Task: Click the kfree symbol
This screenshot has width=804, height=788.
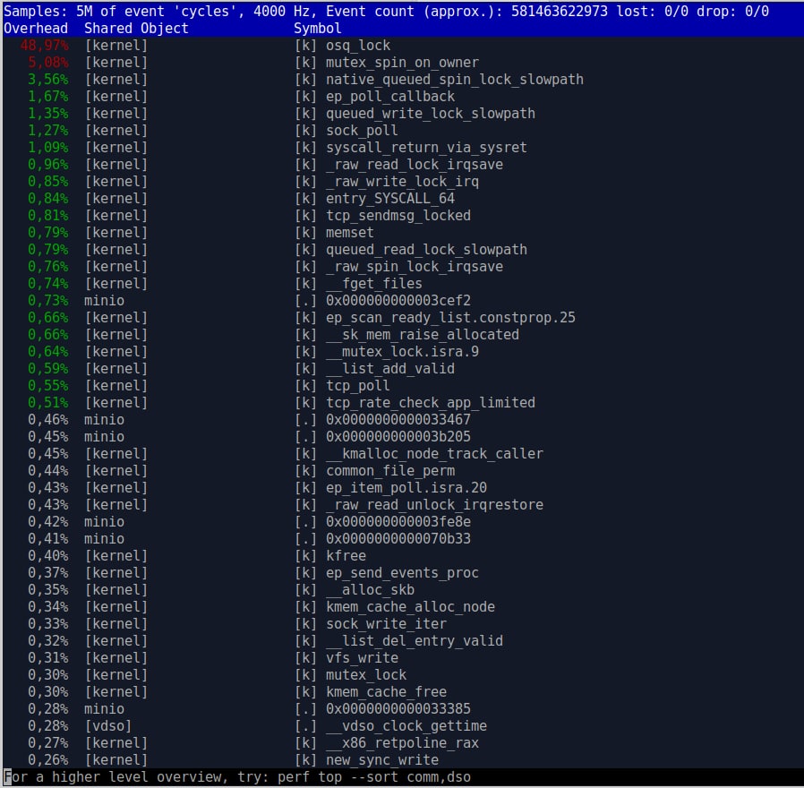Action: pos(346,556)
